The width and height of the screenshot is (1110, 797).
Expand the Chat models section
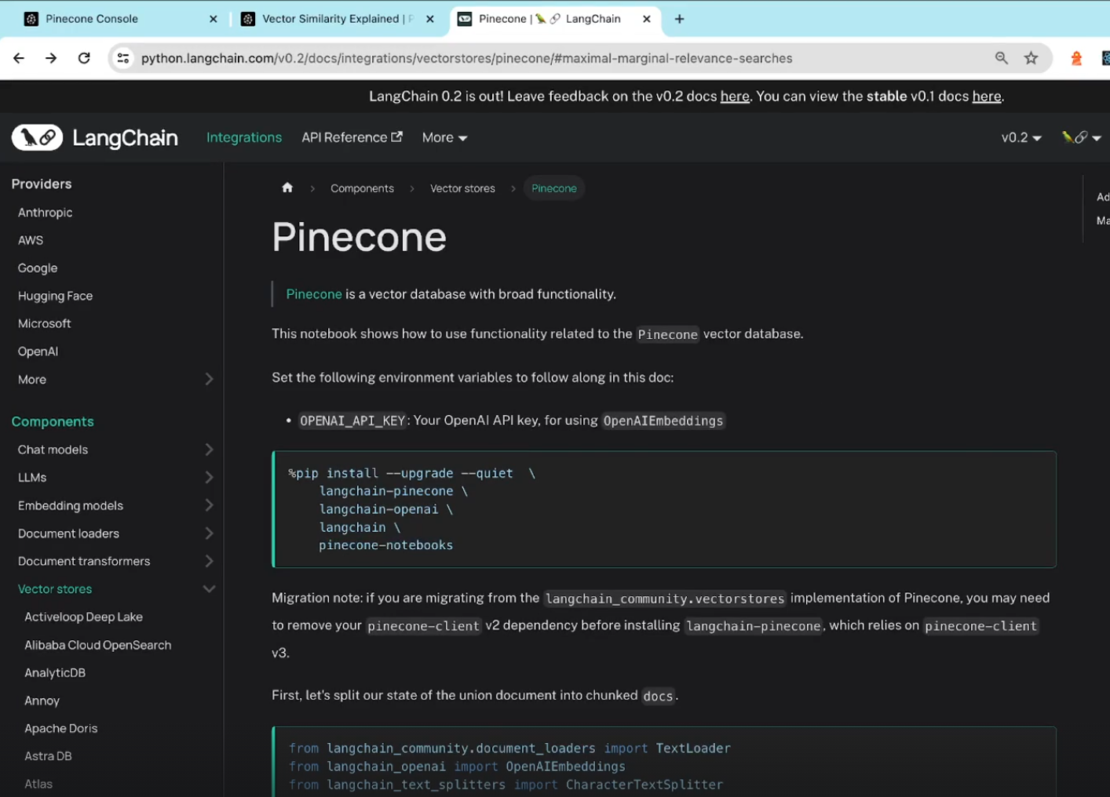(x=209, y=449)
